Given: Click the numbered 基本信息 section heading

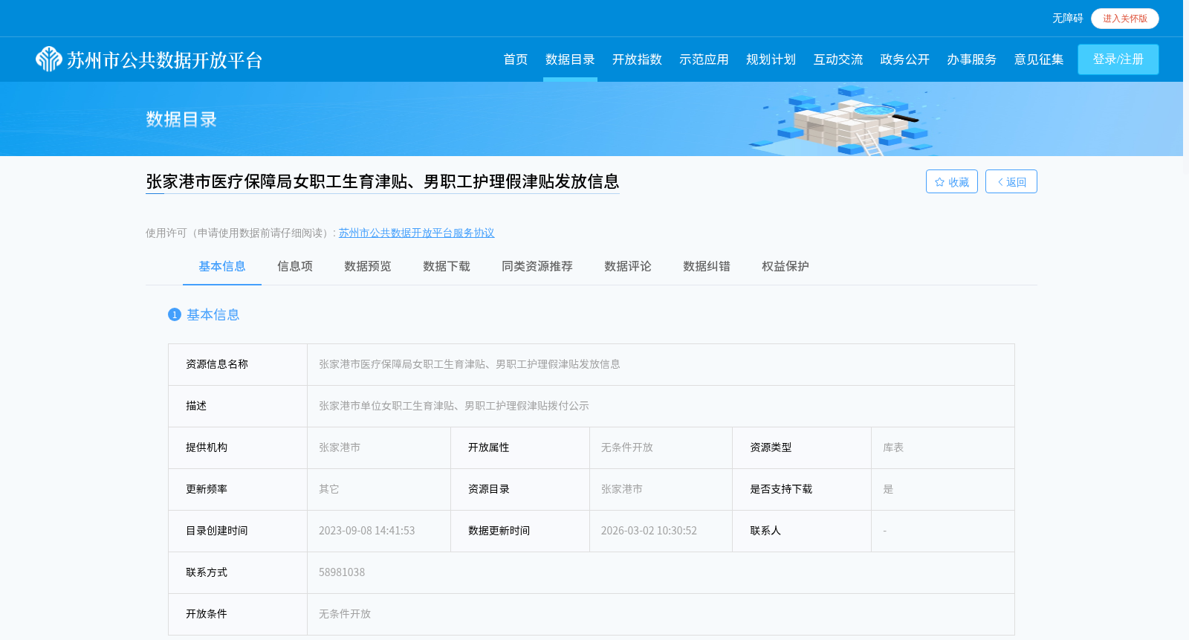Looking at the screenshot, I should [204, 314].
